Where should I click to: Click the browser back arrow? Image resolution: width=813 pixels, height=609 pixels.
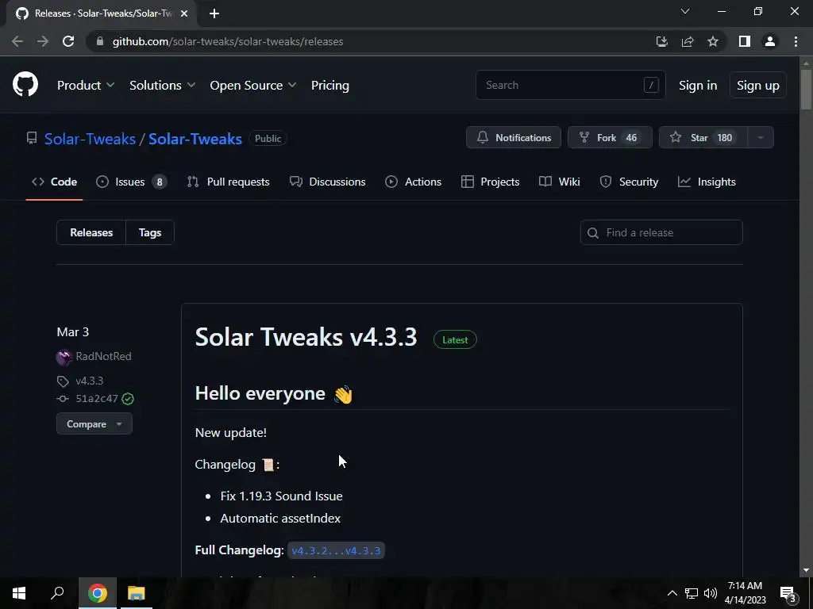17,41
